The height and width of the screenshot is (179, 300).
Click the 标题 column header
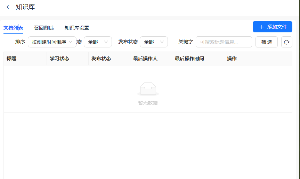coord(11,59)
